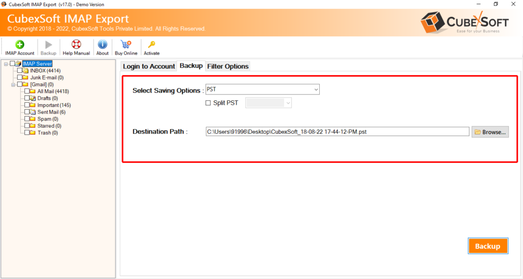Check the Spam (0) checkbox
The height and width of the screenshot is (279, 523).
click(x=27, y=119)
